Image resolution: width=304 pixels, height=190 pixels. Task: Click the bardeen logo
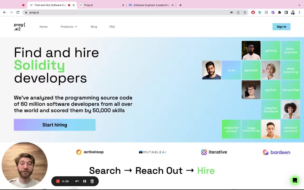276,152
